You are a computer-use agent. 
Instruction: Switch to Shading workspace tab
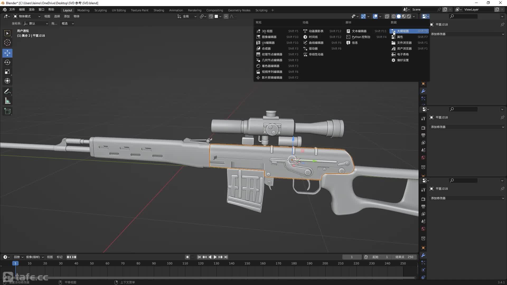(x=159, y=10)
